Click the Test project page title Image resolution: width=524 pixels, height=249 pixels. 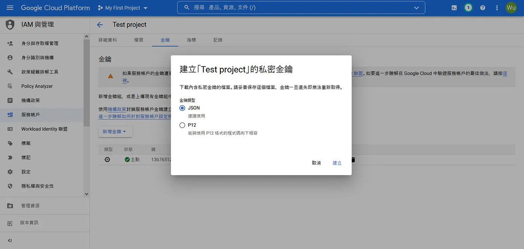(x=130, y=25)
